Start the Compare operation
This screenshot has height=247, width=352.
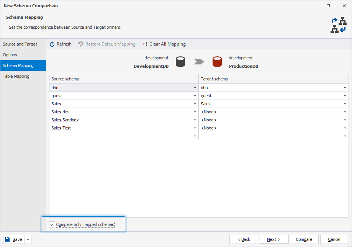click(304, 239)
